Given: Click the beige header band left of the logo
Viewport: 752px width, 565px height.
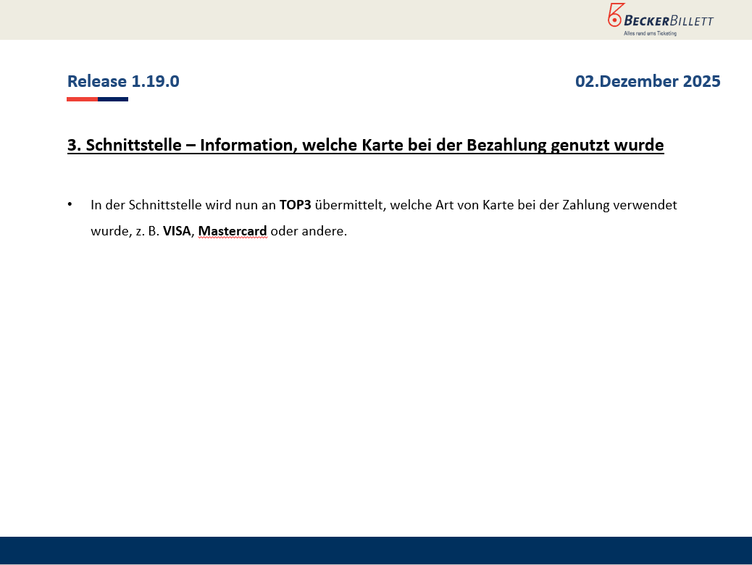Looking at the screenshot, I should coord(290,20).
